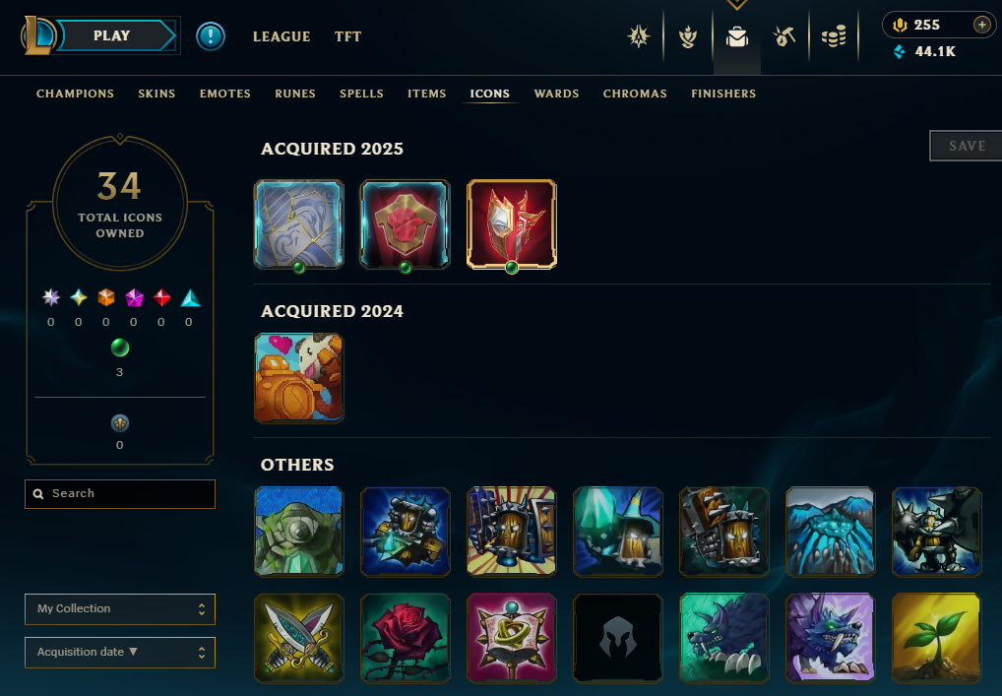This screenshot has height=696, width=1002.
Task: Select the red rose summoner icon
Action: (x=406, y=638)
